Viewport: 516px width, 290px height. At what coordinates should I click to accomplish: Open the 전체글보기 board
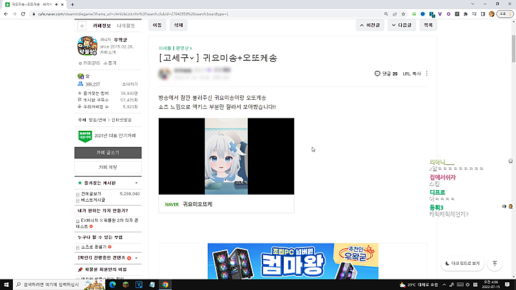[91, 194]
